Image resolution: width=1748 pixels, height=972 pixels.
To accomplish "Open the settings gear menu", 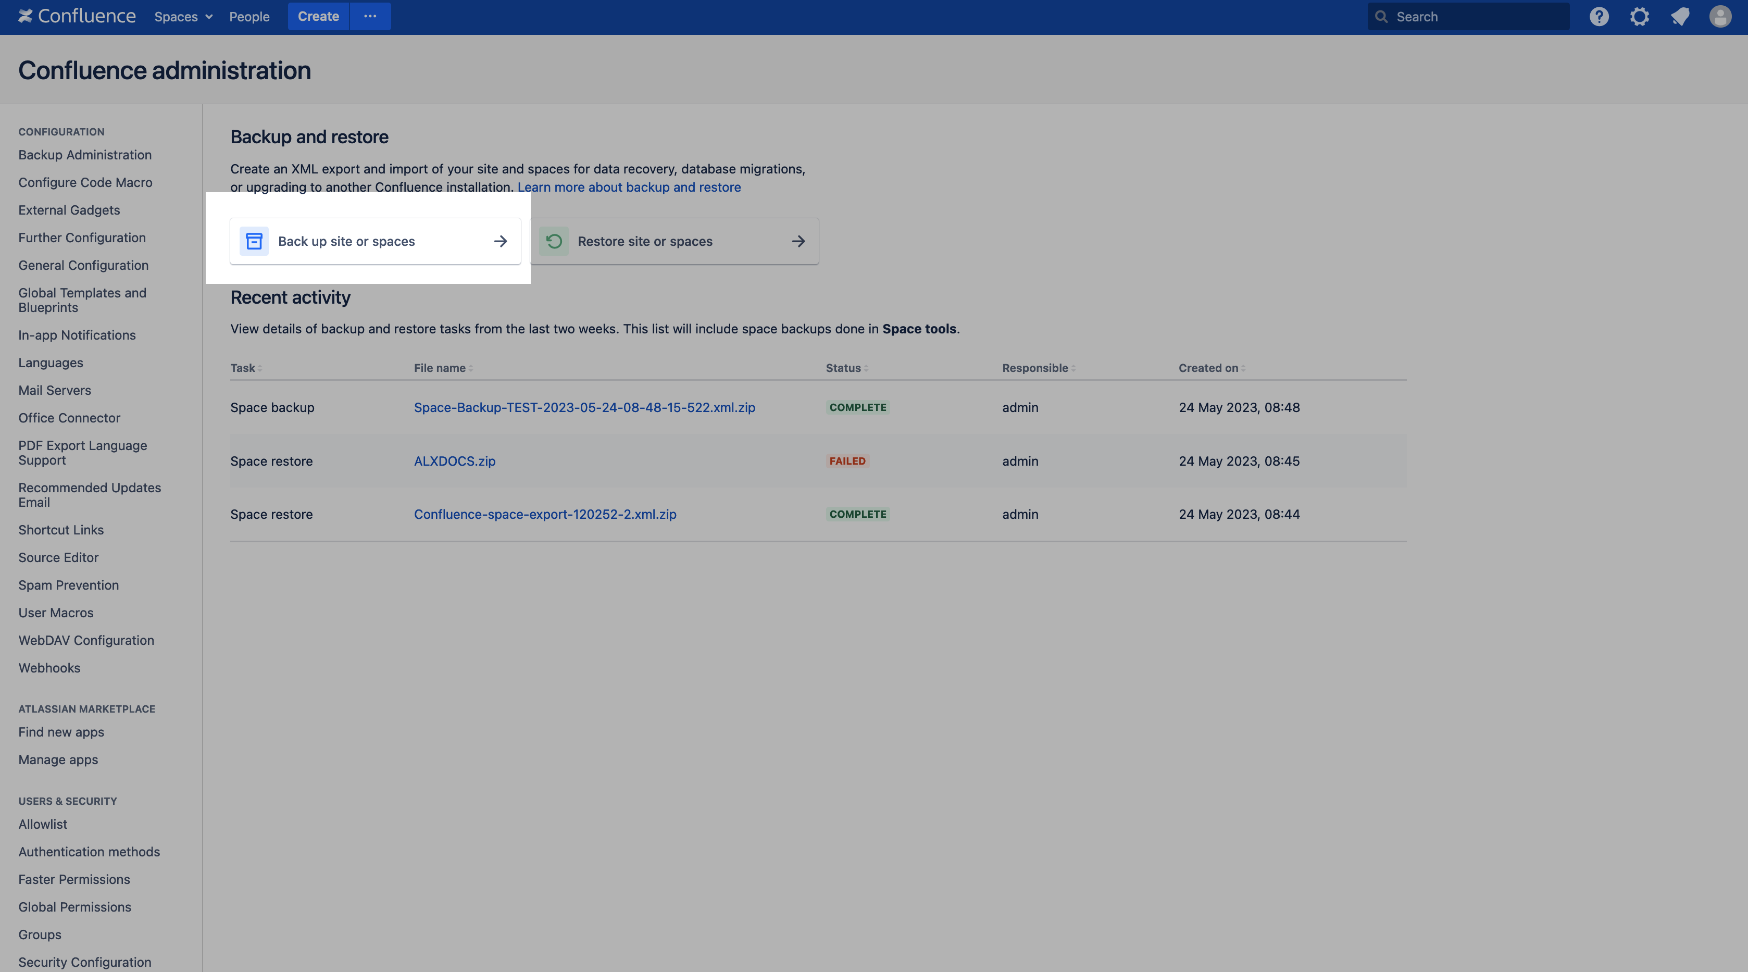I will [1640, 16].
